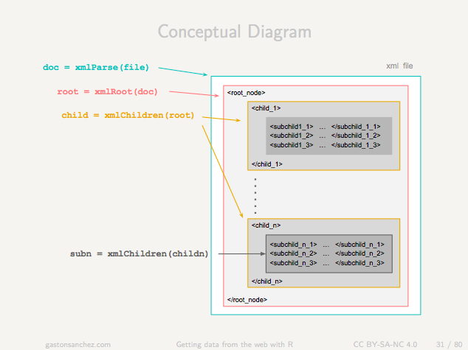Select the doc = xmlParse(file) code line
Screen dimensions: 468x350
point(96,67)
